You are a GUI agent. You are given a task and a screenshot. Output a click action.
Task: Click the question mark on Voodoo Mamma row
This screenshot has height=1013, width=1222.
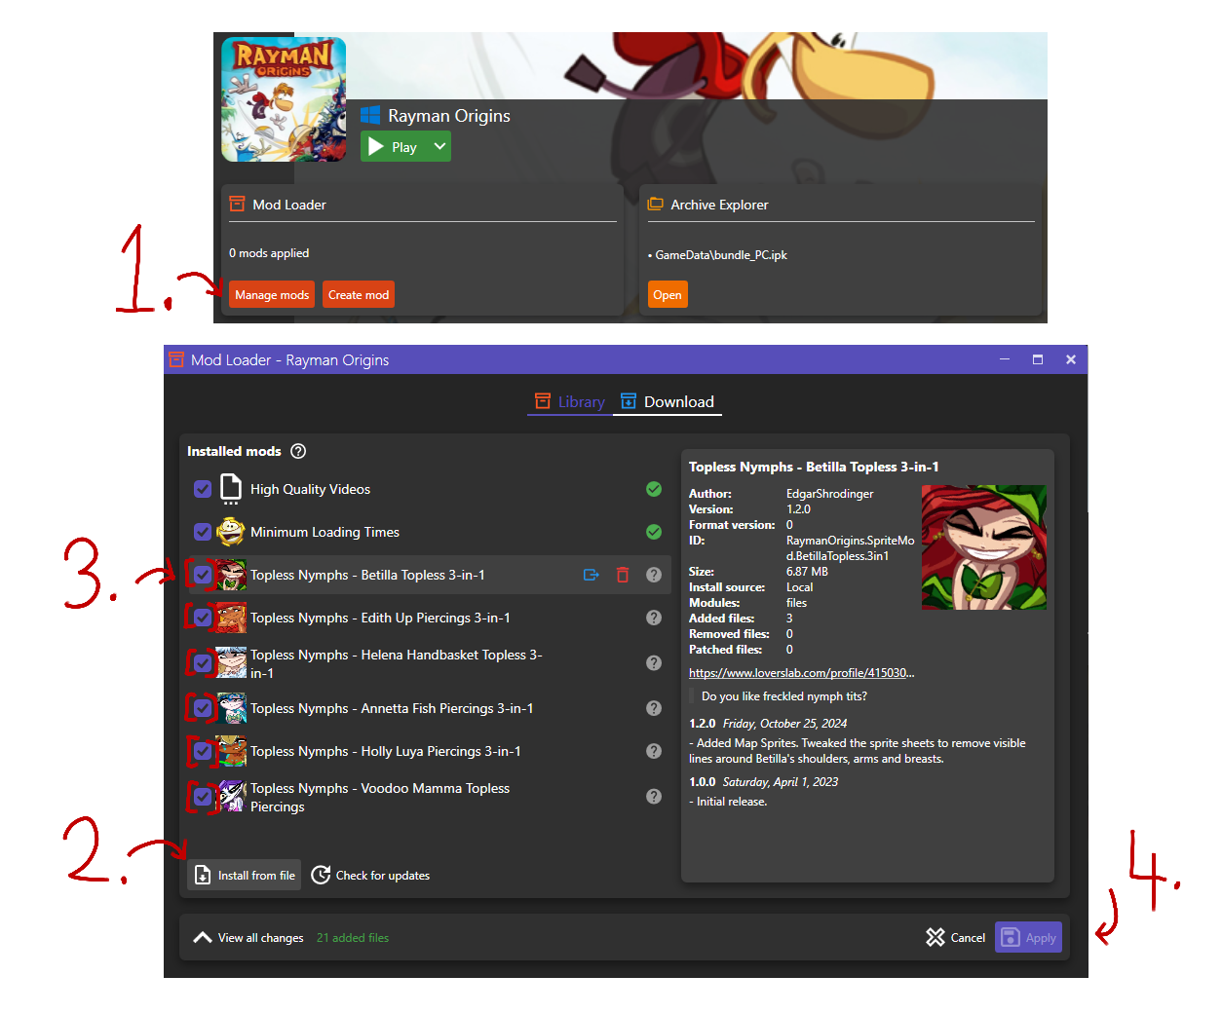654,797
